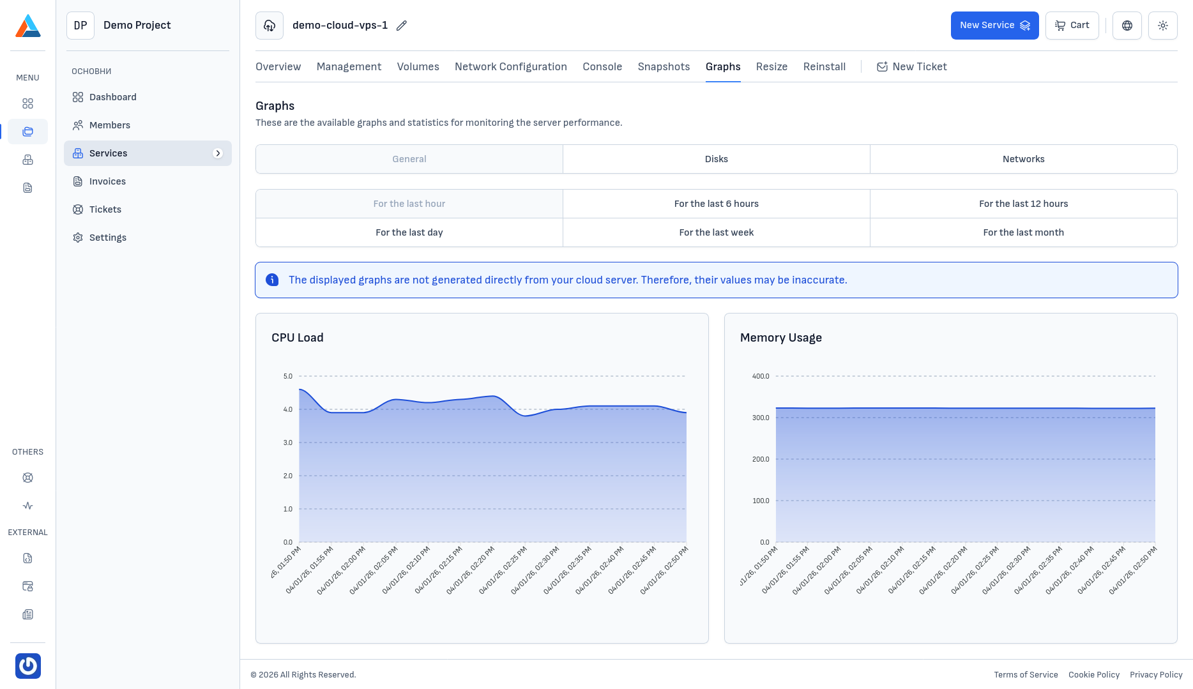1193x689 pixels.
Task: Toggle the light/dark theme sun icon
Action: (x=1162, y=26)
